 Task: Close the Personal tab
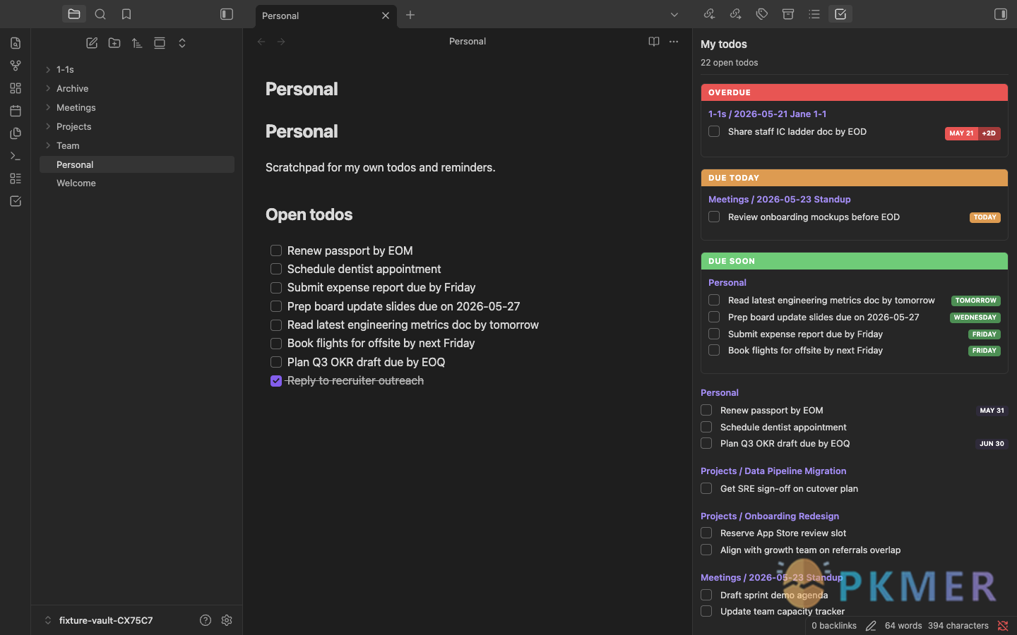[x=386, y=16]
